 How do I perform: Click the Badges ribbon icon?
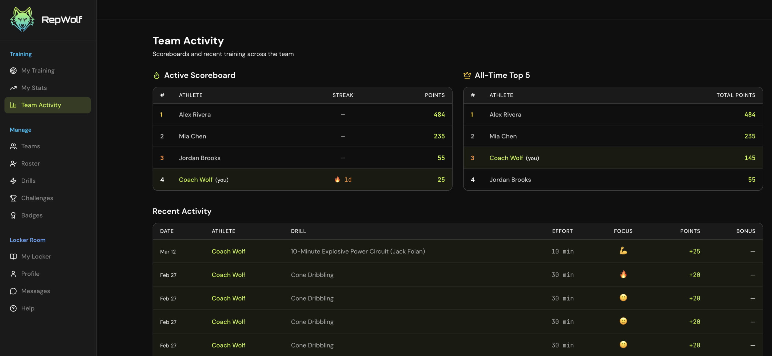pyautogui.click(x=13, y=215)
